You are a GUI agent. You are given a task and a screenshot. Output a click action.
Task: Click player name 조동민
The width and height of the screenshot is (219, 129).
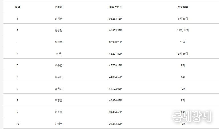(x=59, y=89)
